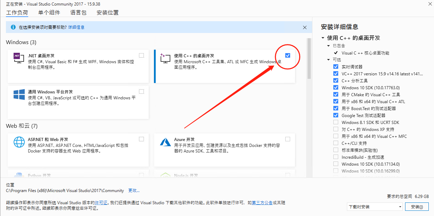Collapse the 已包含 section

point(328,46)
